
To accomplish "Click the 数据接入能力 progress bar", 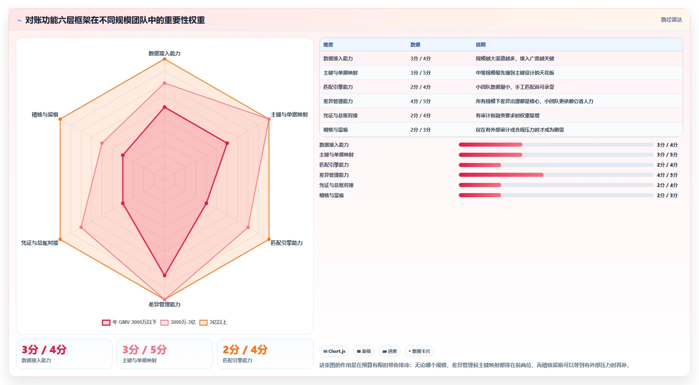I will point(556,145).
